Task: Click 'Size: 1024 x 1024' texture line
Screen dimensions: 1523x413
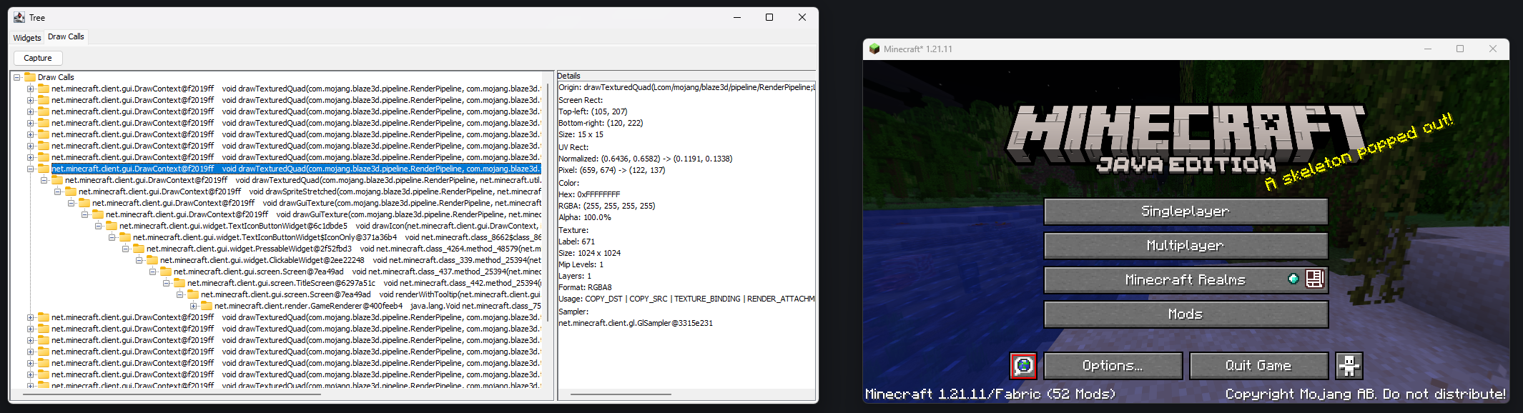Action: [x=589, y=253]
